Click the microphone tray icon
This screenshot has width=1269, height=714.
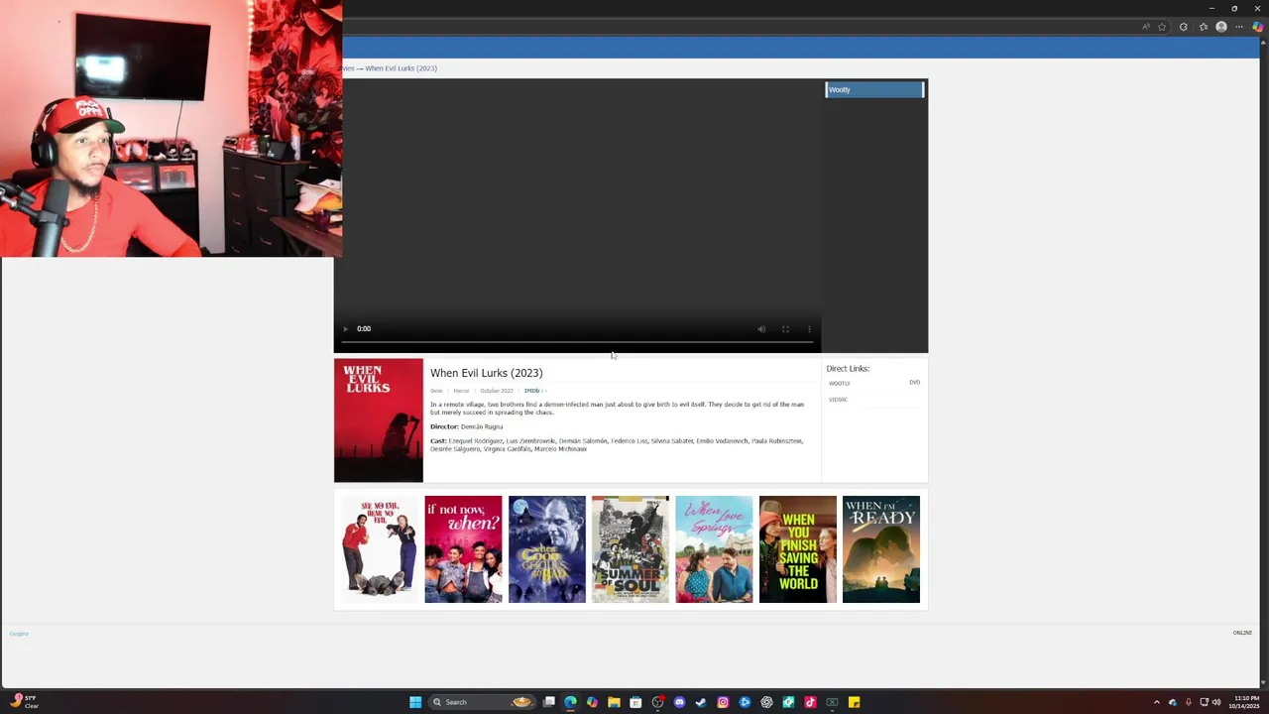1189,702
